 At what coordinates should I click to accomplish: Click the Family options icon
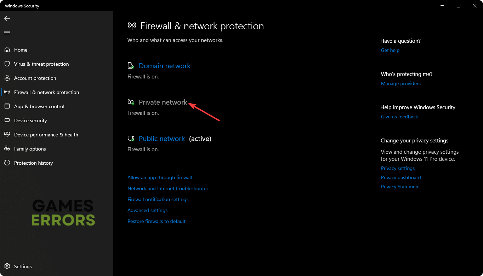pos(7,149)
